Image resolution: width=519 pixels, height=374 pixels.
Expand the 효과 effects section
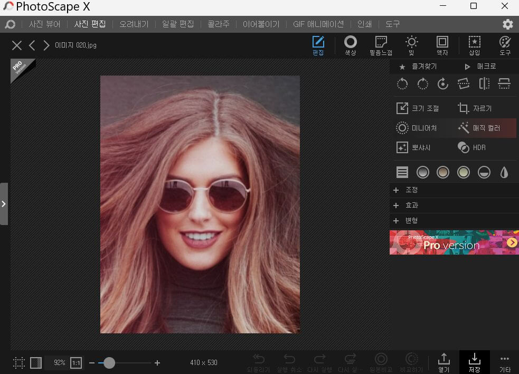[x=454, y=205]
